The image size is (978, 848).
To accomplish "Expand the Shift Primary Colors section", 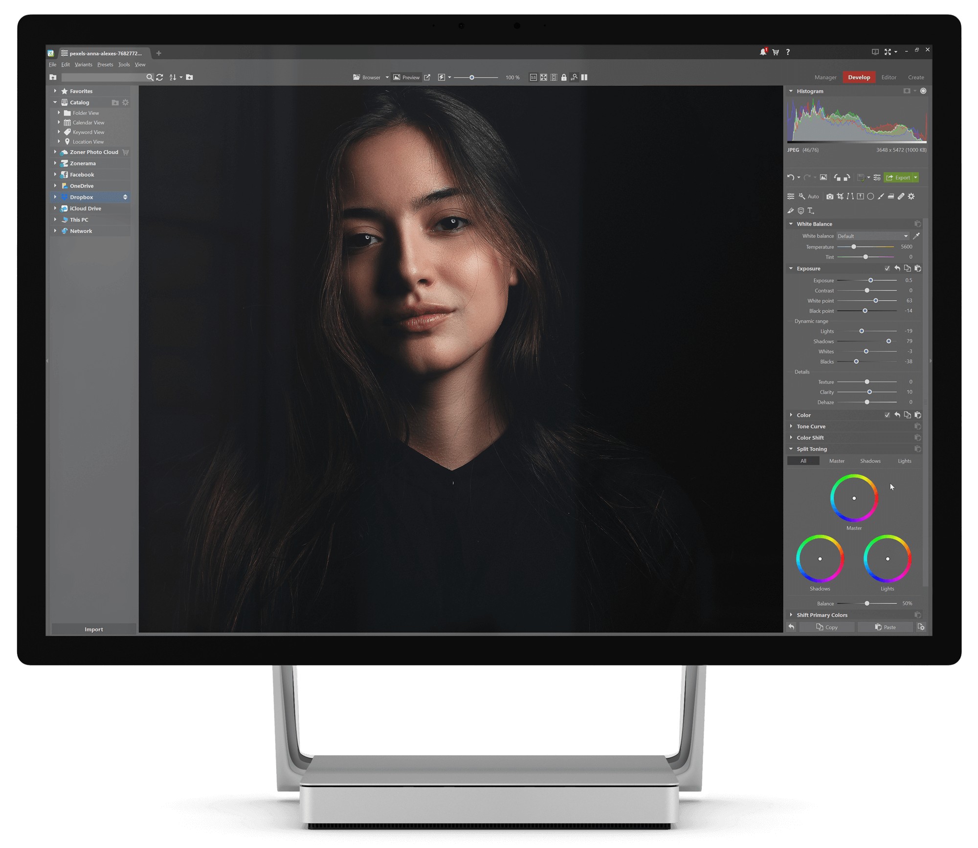I will pyautogui.click(x=792, y=615).
